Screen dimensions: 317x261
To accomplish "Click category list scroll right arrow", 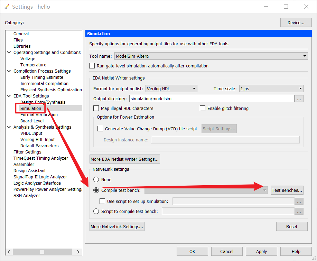I will pyautogui.click(x=78, y=252).
